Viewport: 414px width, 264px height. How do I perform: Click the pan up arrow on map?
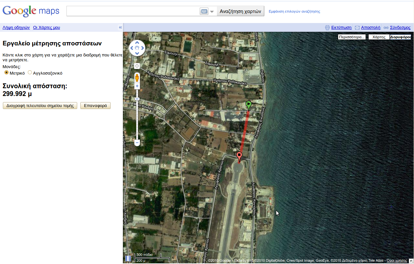pyautogui.click(x=137, y=43)
